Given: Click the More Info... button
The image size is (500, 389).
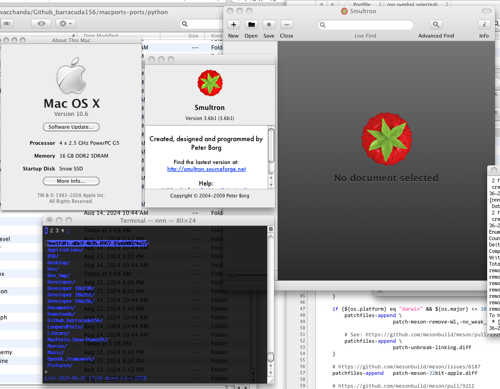Looking at the screenshot, I should point(71,181).
